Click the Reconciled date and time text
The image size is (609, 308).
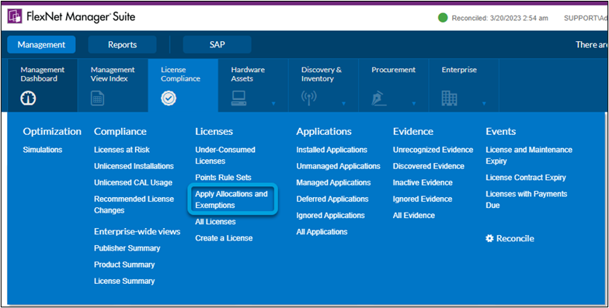[500, 19]
